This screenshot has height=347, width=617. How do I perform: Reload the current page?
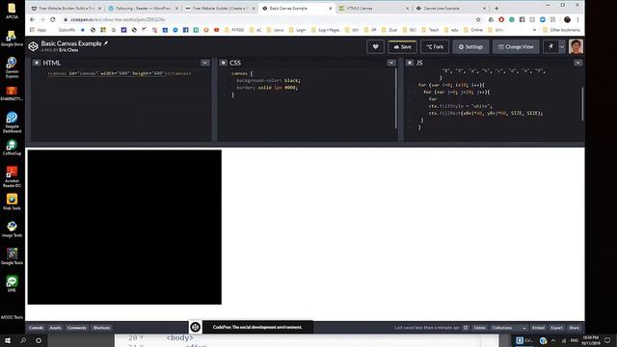coord(53,19)
